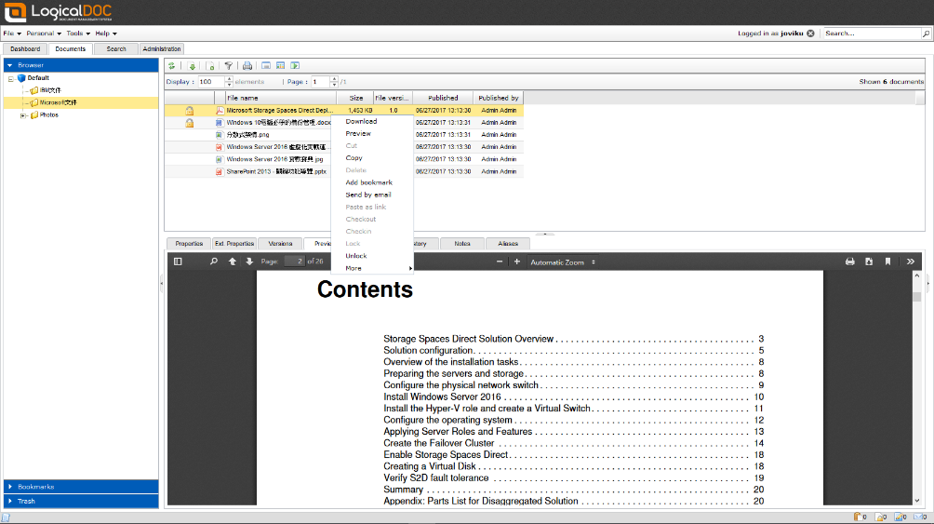Click the search magnifier icon at top right

927,34
